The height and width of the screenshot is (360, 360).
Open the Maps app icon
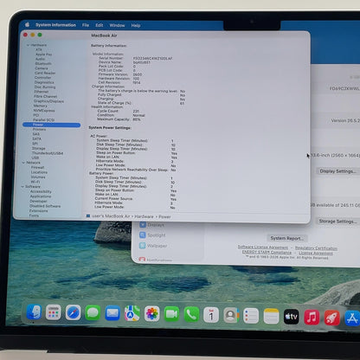pyautogui.click(x=132, y=313)
